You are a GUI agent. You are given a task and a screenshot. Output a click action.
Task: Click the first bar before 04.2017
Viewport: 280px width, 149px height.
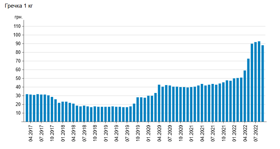pos(27,108)
